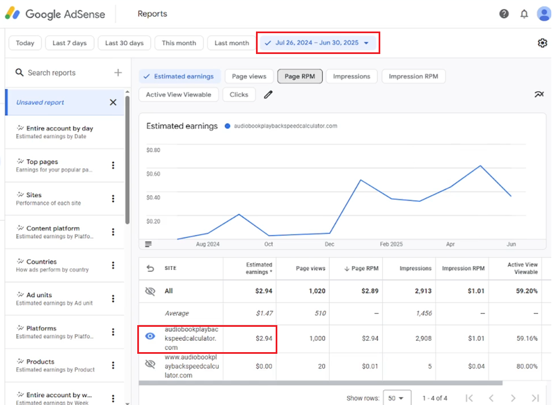
Task: Add a new report with plus icon
Action: tap(118, 73)
